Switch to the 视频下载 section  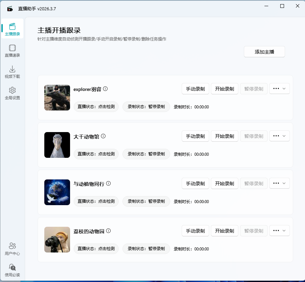(12, 71)
